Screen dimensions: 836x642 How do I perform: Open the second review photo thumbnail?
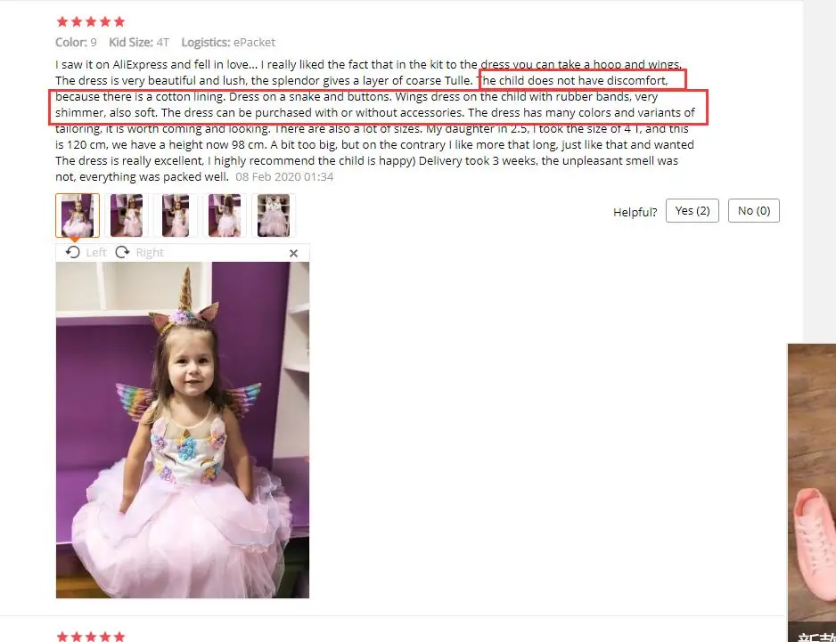127,215
